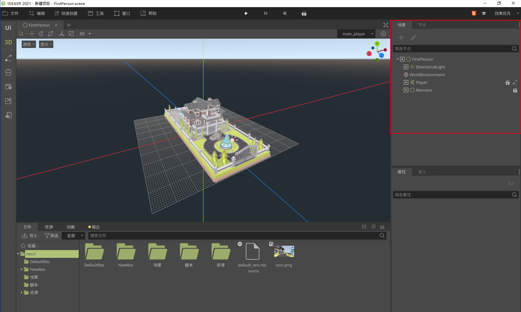The image size is (521, 312).
Task: Select the arrow selection tool
Action: pyautogui.click(x=21, y=34)
